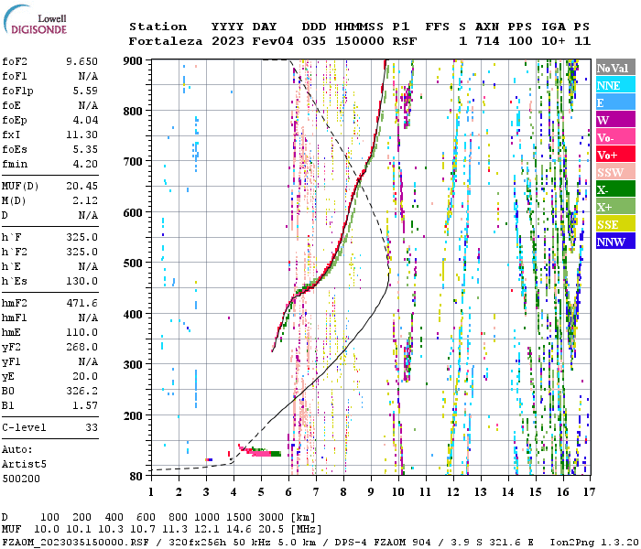Click the 900 km height axis label
Image resolution: width=641 pixels, height=549 pixels.
[x=133, y=61]
